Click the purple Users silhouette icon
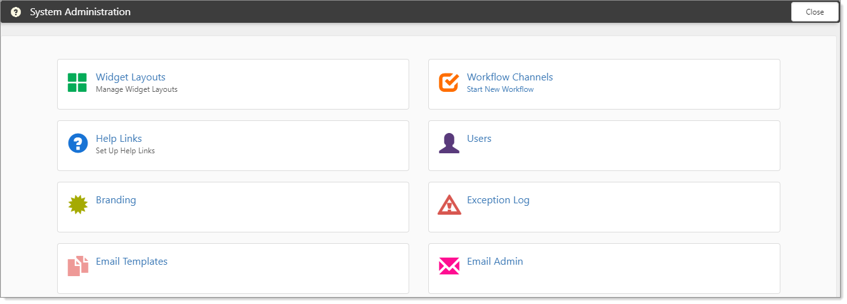Screen dimensions: 847x304 coord(449,143)
